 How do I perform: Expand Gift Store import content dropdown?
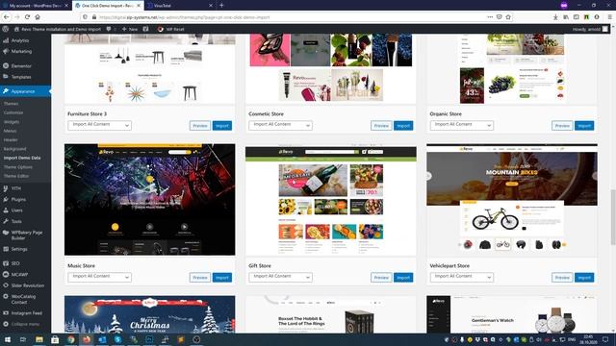(x=280, y=277)
